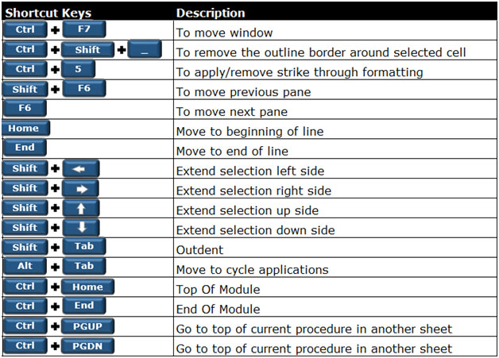Click the number 5 key icon
Image resolution: width=499 pixels, height=358 pixels.
(79, 69)
